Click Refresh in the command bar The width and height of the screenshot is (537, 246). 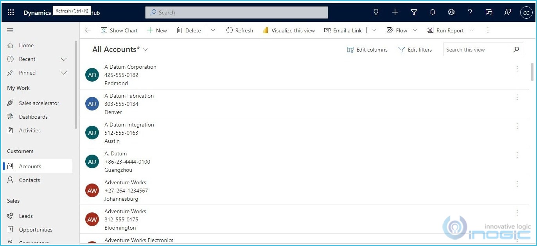240,30
